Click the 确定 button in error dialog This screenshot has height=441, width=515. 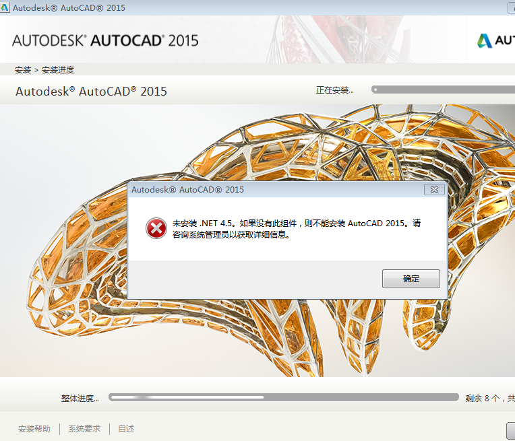coord(411,279)
